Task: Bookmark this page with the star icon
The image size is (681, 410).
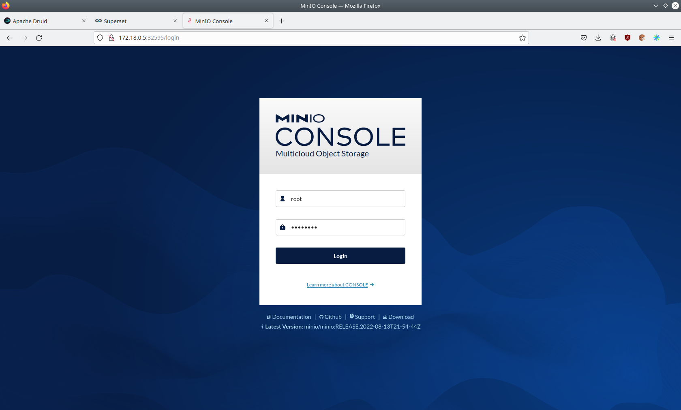Action: [523, 38]
